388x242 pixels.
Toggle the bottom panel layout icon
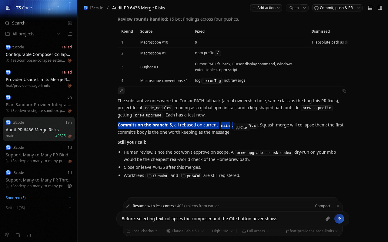(370, 8)
